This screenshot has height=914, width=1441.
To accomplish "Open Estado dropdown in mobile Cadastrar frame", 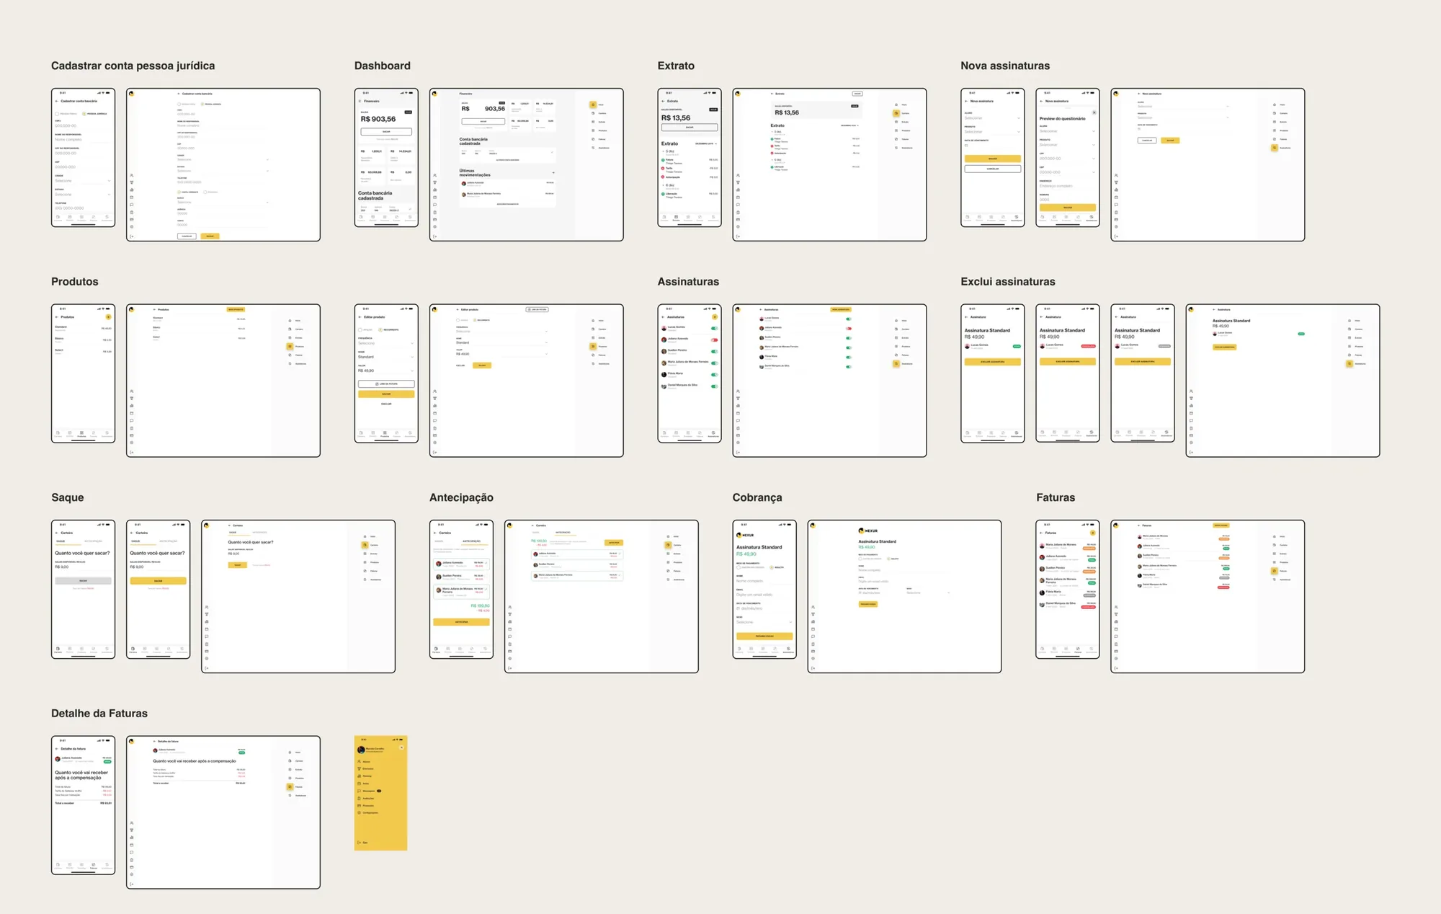I will click(83, 194).
